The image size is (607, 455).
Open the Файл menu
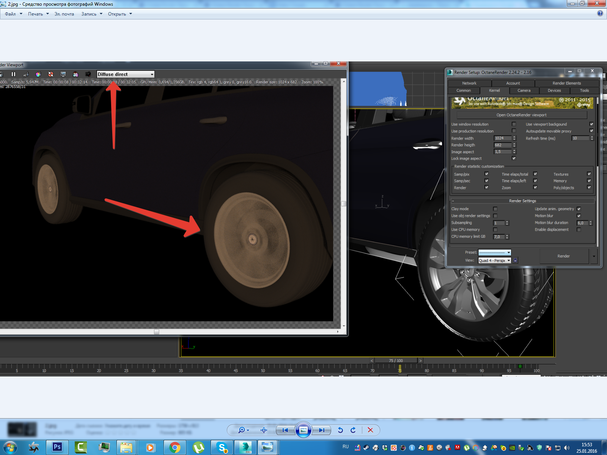[10, 14]
